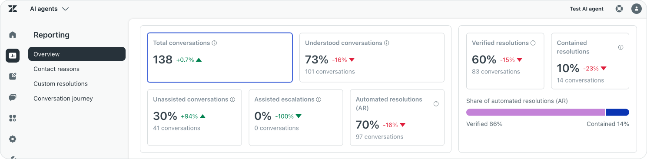Click the purple Verified bar segment
This screenshot has width=647, height=159.
pos(536,112)
